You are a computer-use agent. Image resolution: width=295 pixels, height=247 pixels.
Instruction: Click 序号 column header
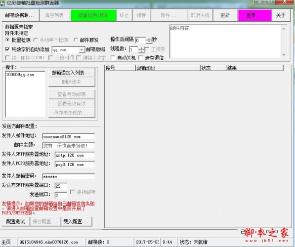120,68
